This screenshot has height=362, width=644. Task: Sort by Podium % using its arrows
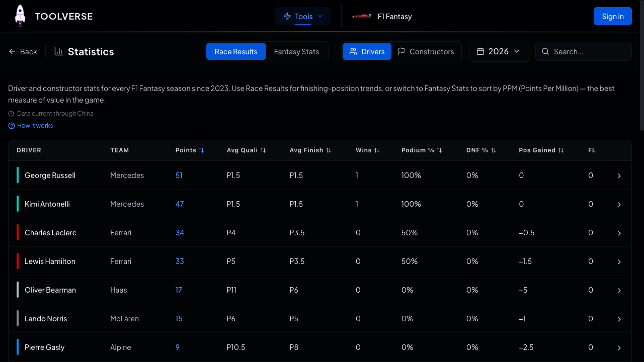tap(439, 150)
